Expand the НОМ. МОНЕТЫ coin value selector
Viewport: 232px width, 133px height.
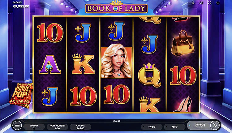point(57,127)
